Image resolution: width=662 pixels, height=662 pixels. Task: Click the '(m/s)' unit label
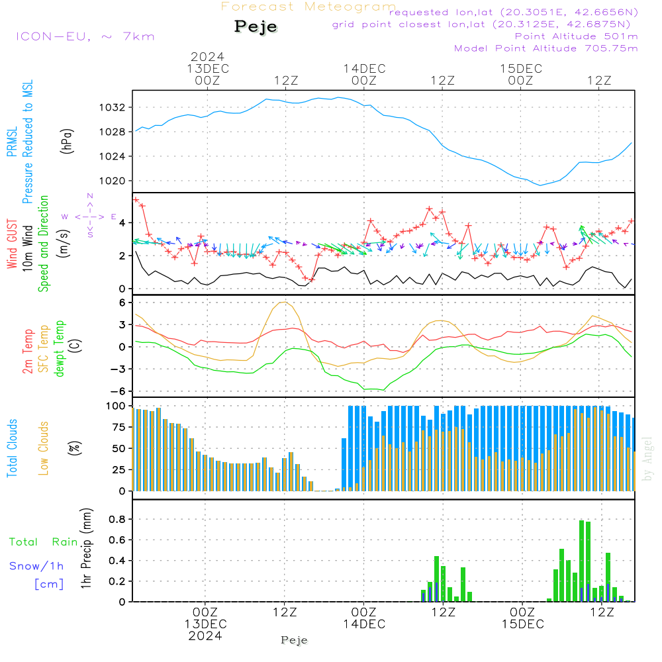point(64,244)
